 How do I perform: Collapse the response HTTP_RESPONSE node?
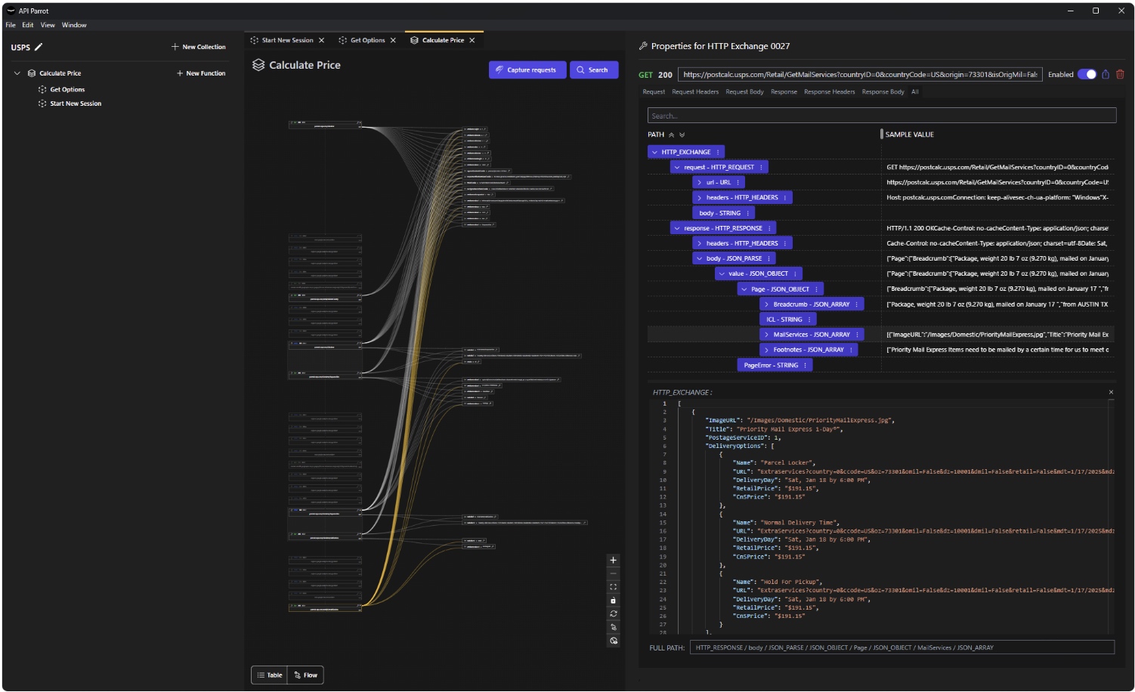tap(677, 228)
